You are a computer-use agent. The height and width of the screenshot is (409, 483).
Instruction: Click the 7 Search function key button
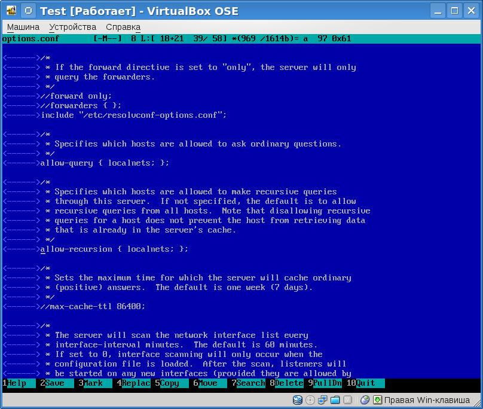tap(250, 383)
